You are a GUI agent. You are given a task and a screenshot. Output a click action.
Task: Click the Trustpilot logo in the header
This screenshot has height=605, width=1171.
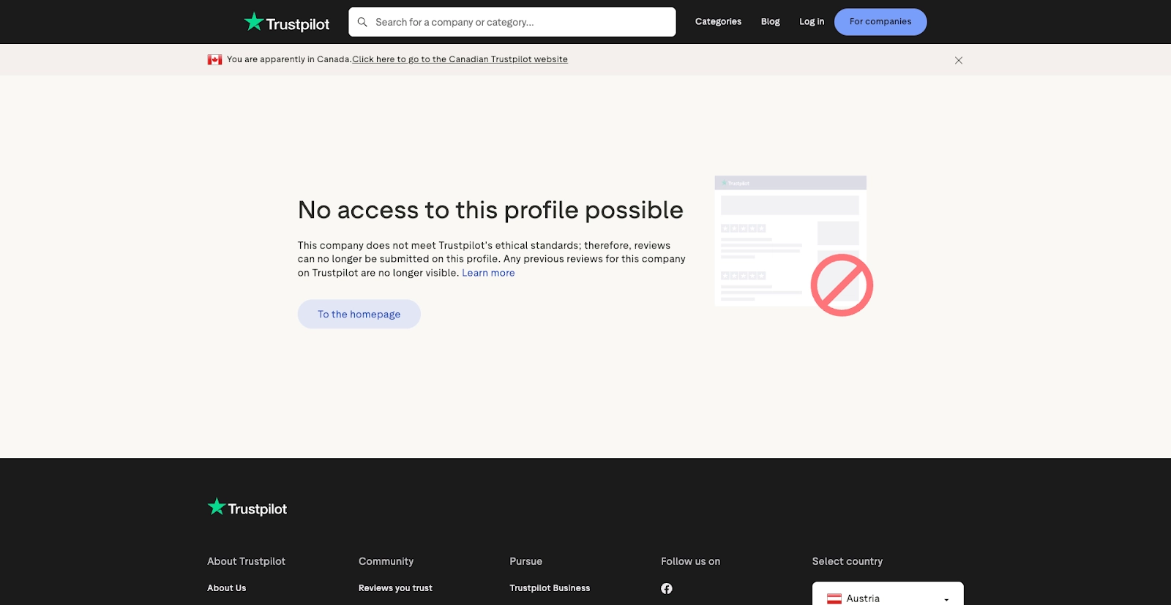[x=287, y=23]
